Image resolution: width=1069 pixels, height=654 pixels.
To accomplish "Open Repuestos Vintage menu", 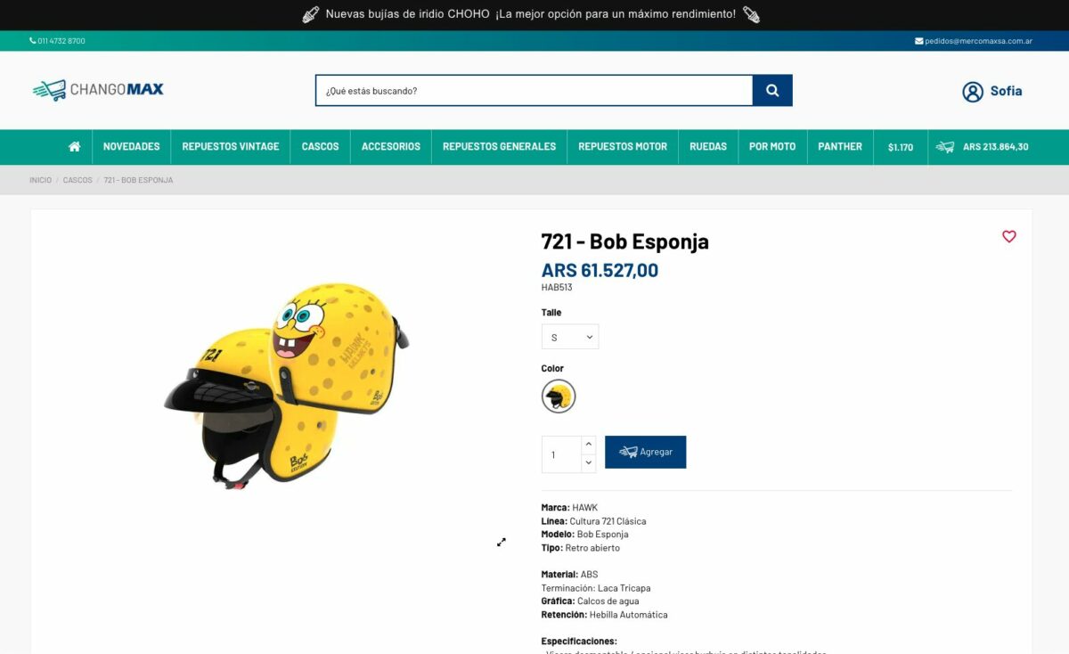I will (231, 147).
